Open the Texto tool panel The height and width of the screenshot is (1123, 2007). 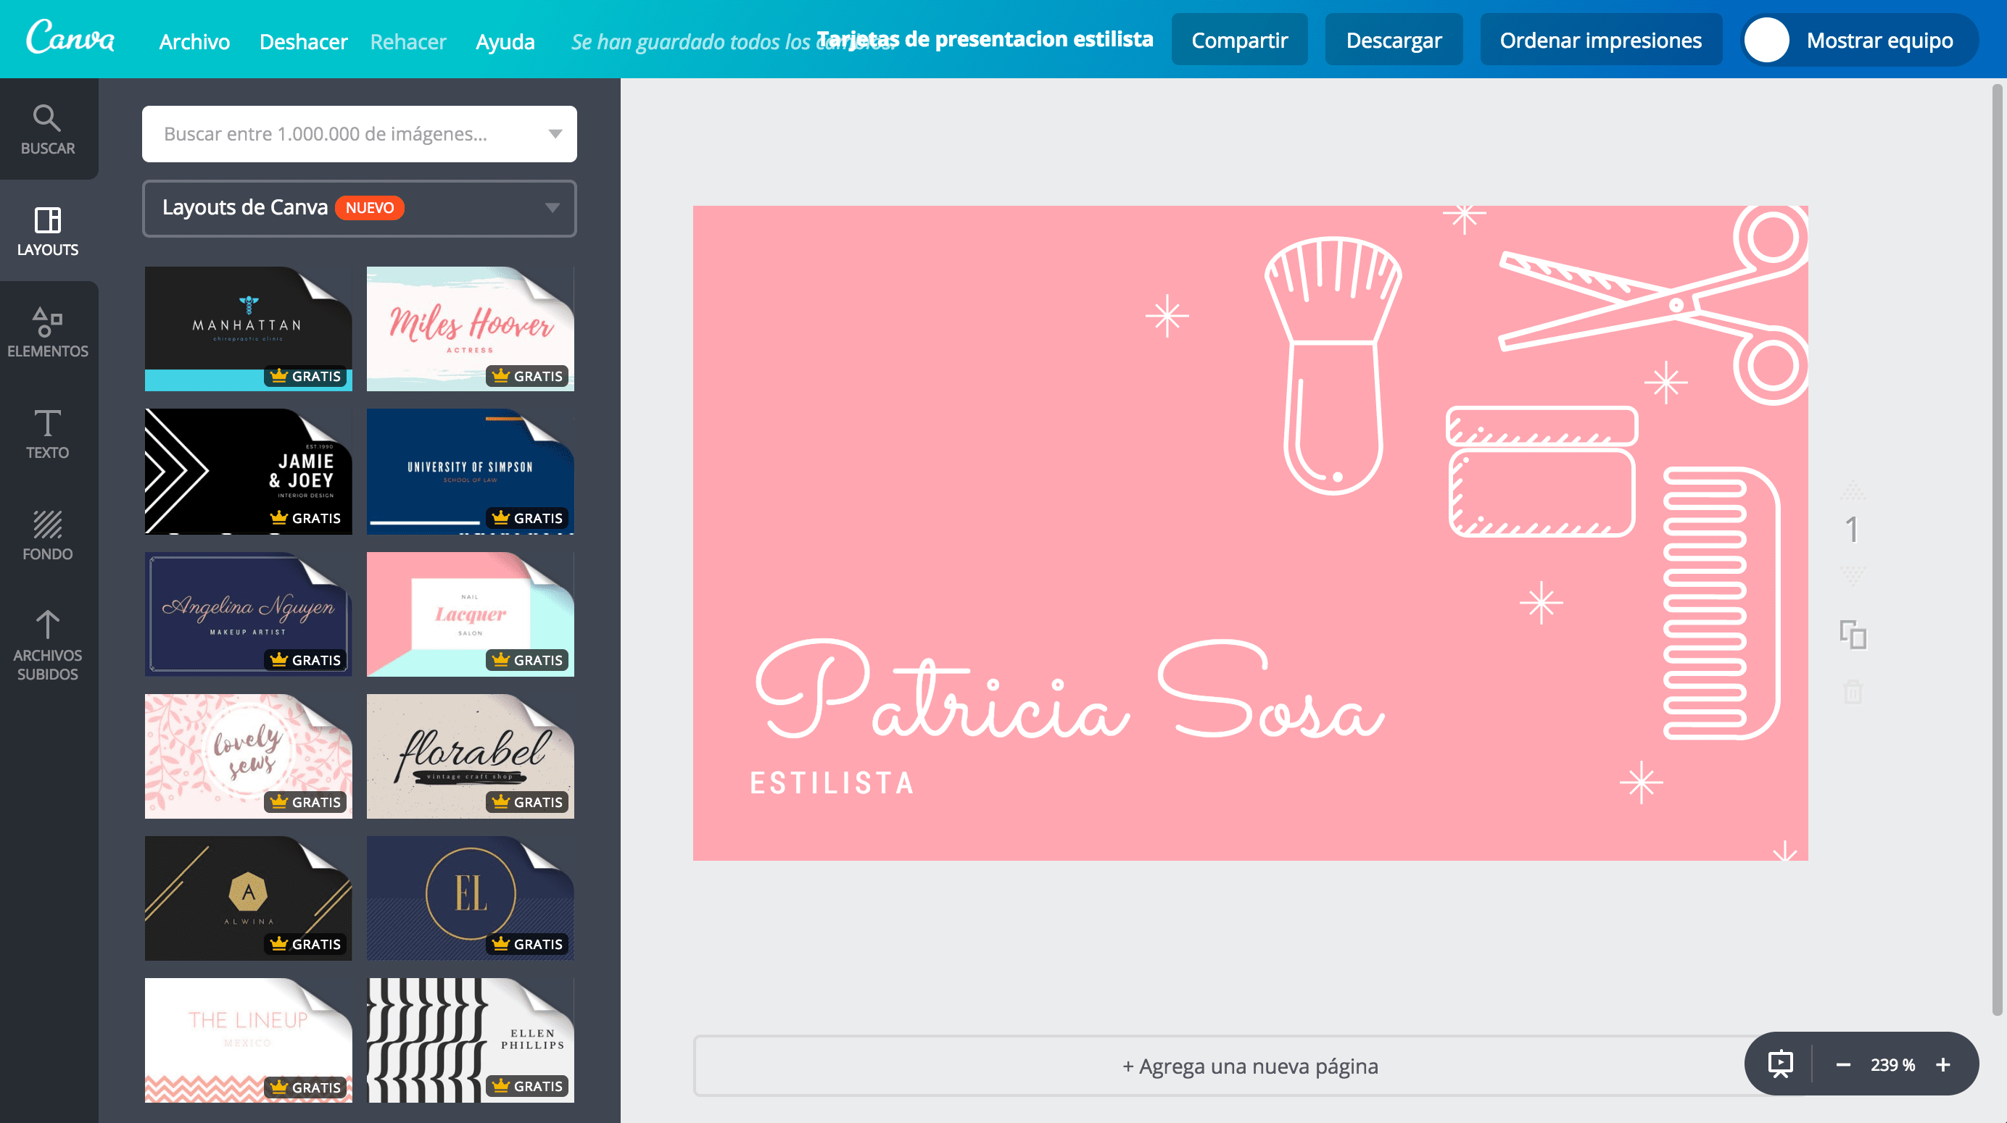coord(48,434)
